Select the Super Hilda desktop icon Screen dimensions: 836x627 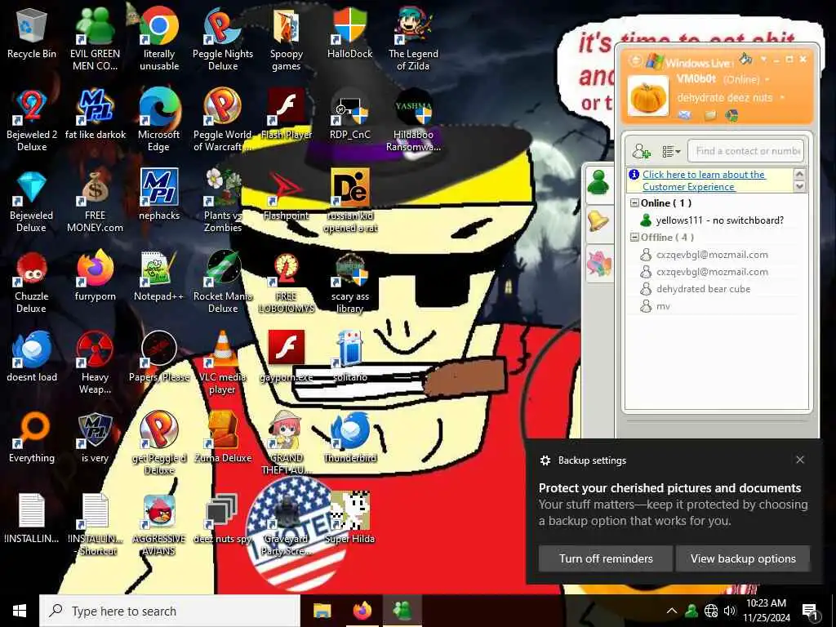[349, 518]
